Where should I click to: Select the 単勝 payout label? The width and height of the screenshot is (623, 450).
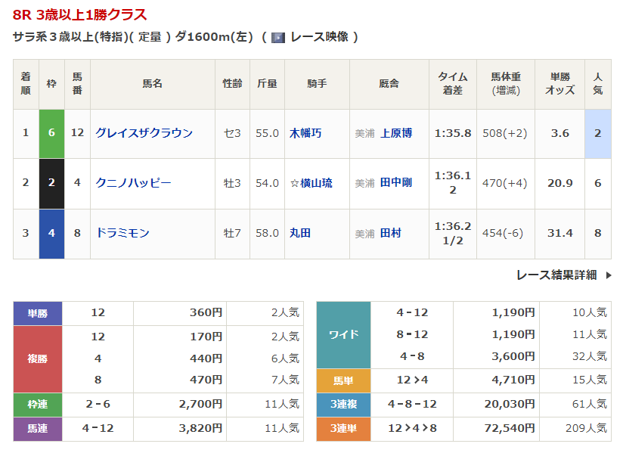point(38,313)
